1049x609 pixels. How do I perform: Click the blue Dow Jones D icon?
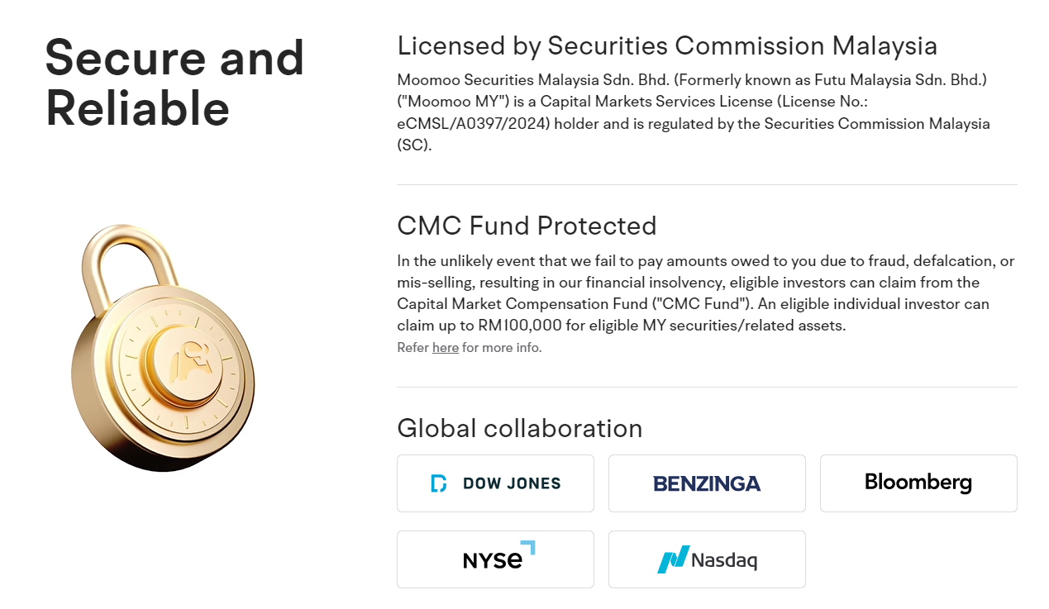tap(439, 483)
